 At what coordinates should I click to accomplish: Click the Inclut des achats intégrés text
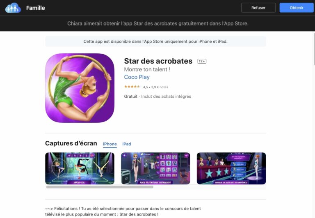pos(166,96)
